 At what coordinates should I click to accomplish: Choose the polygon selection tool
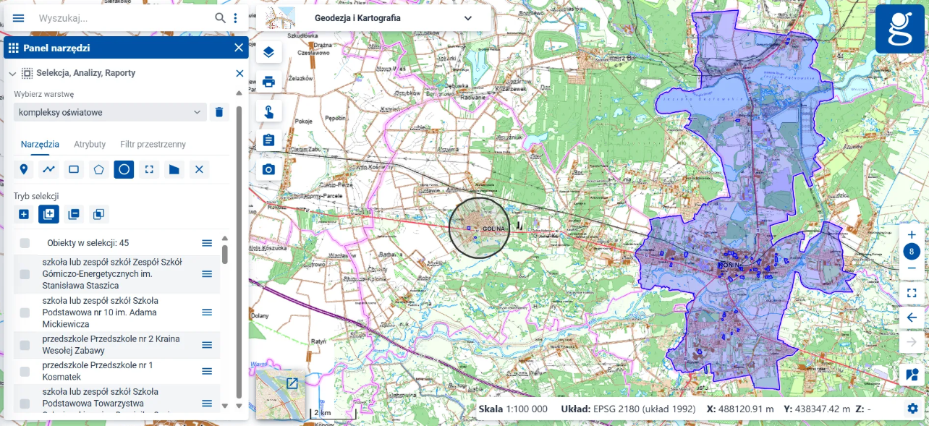pos(98,170)
